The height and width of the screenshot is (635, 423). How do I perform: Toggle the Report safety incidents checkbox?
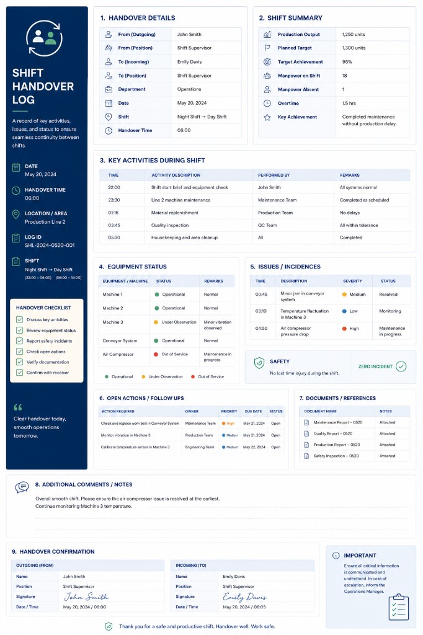point(19,341)
